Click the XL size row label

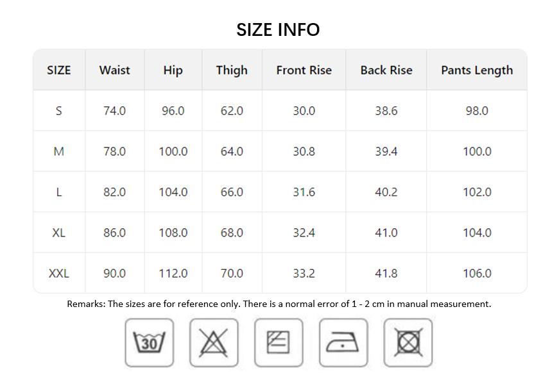click(59, 233)
